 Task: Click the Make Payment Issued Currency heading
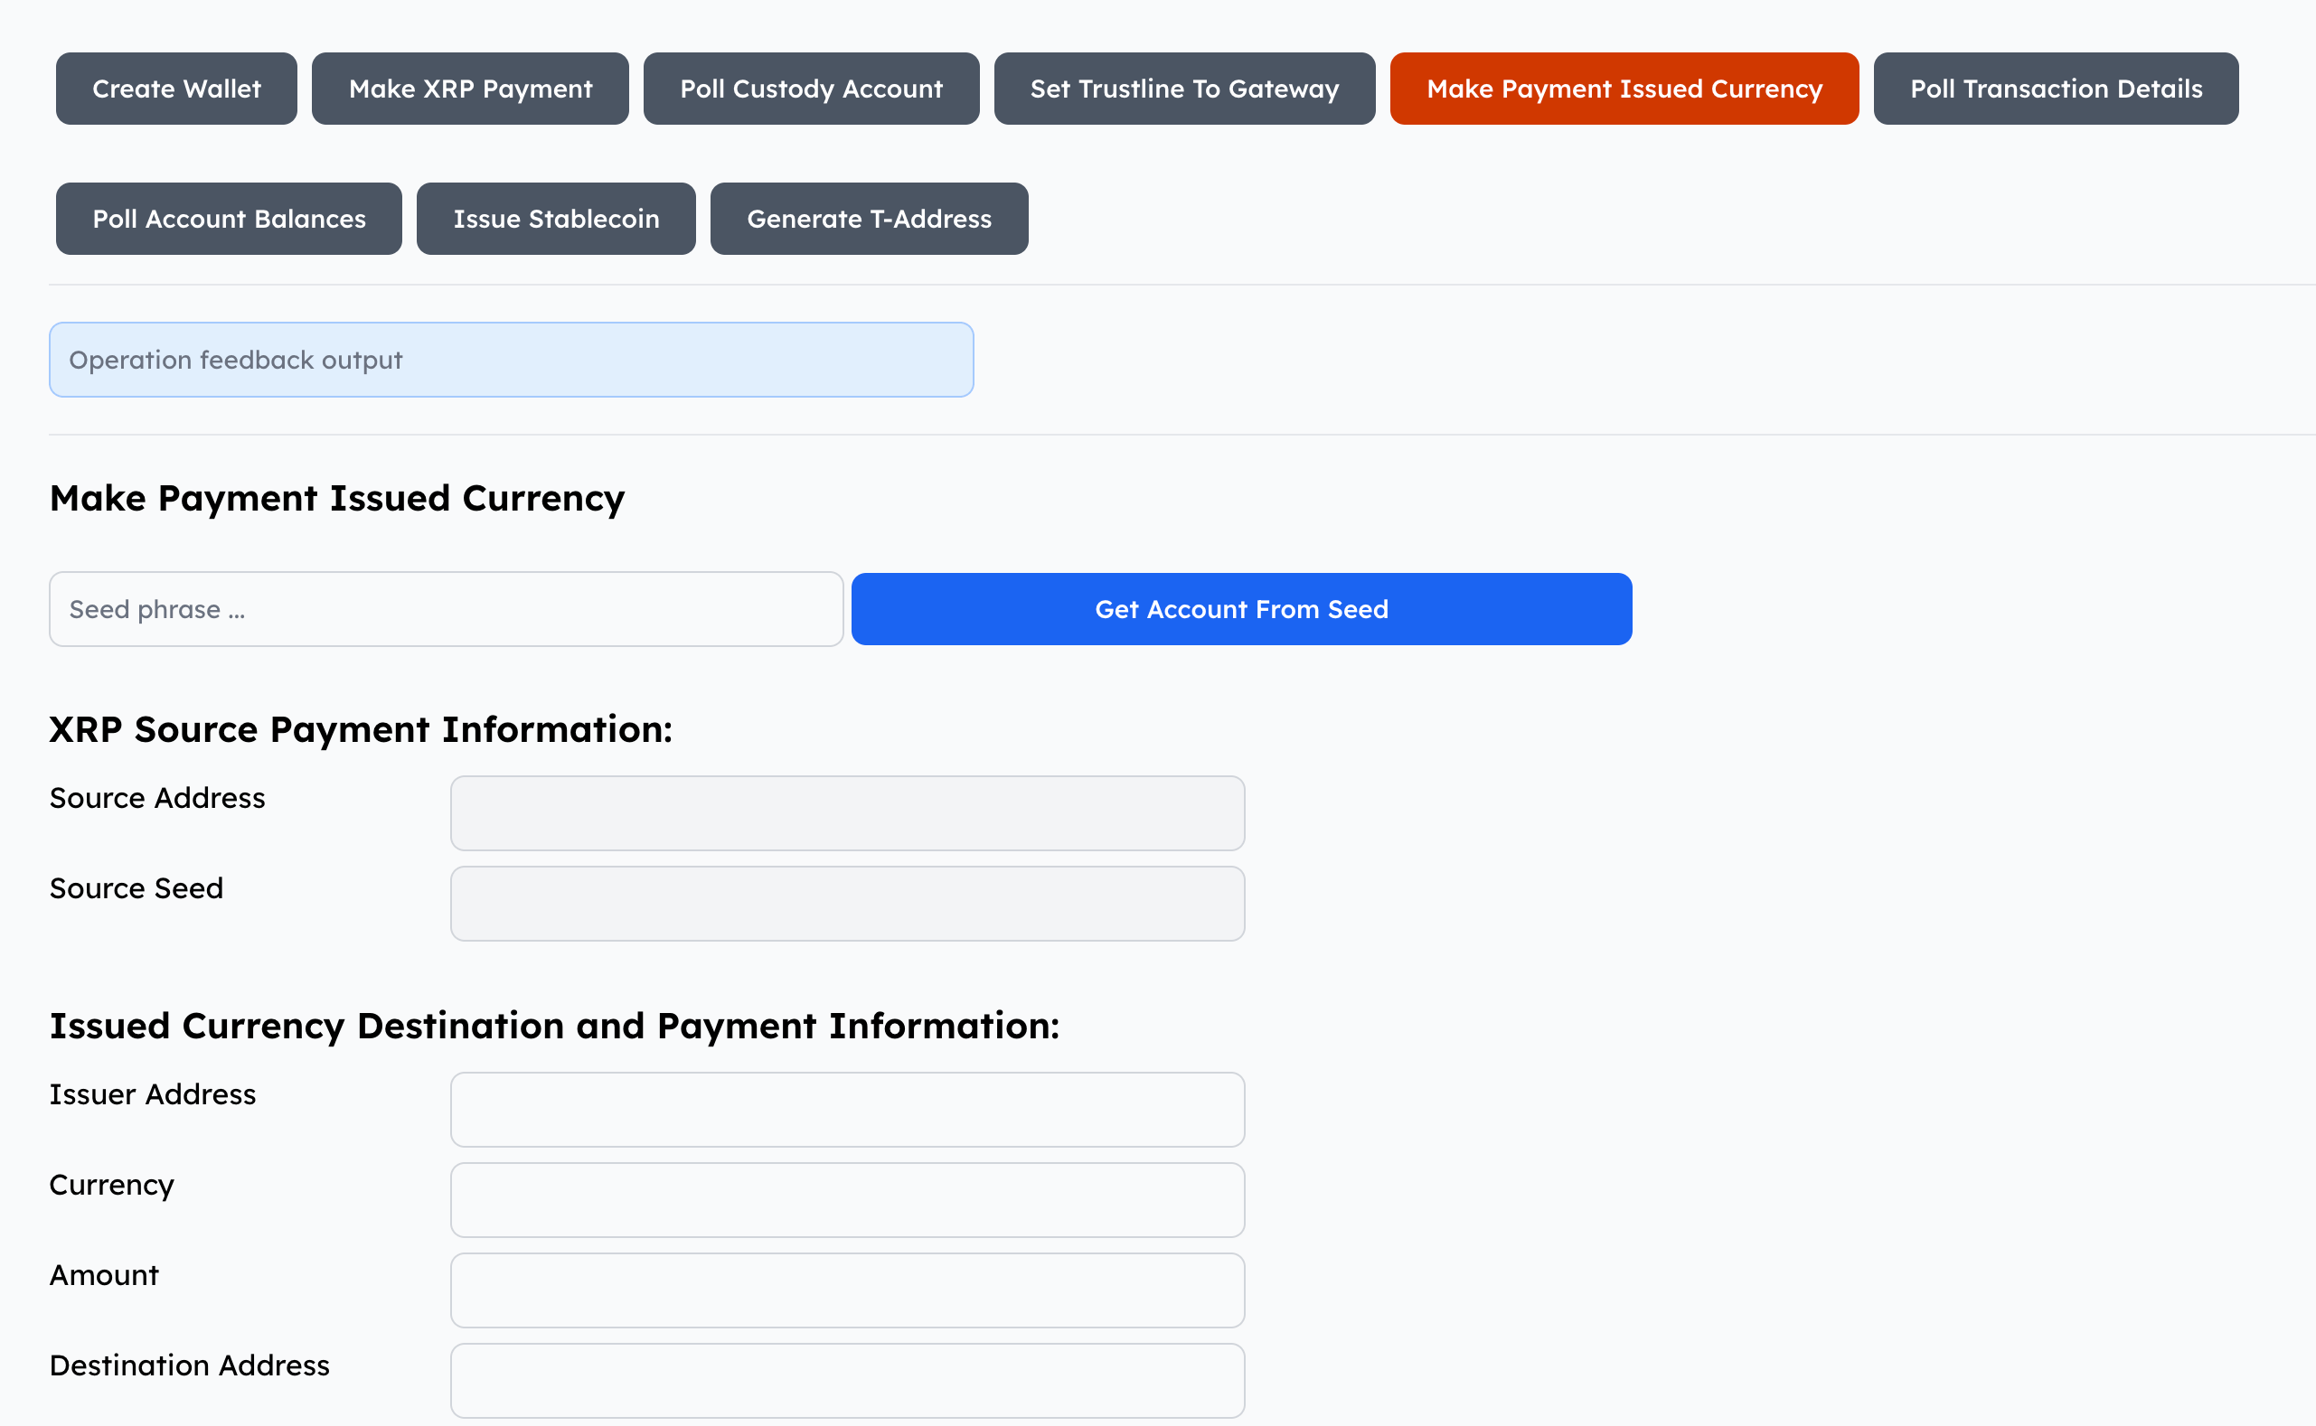pyautogui.click(x=337, y=498)
